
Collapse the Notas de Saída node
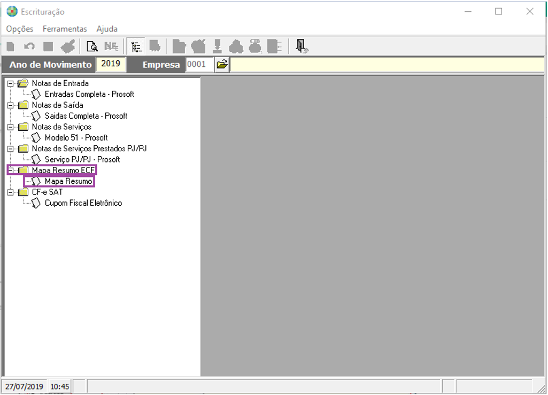(x=11, y=105)
